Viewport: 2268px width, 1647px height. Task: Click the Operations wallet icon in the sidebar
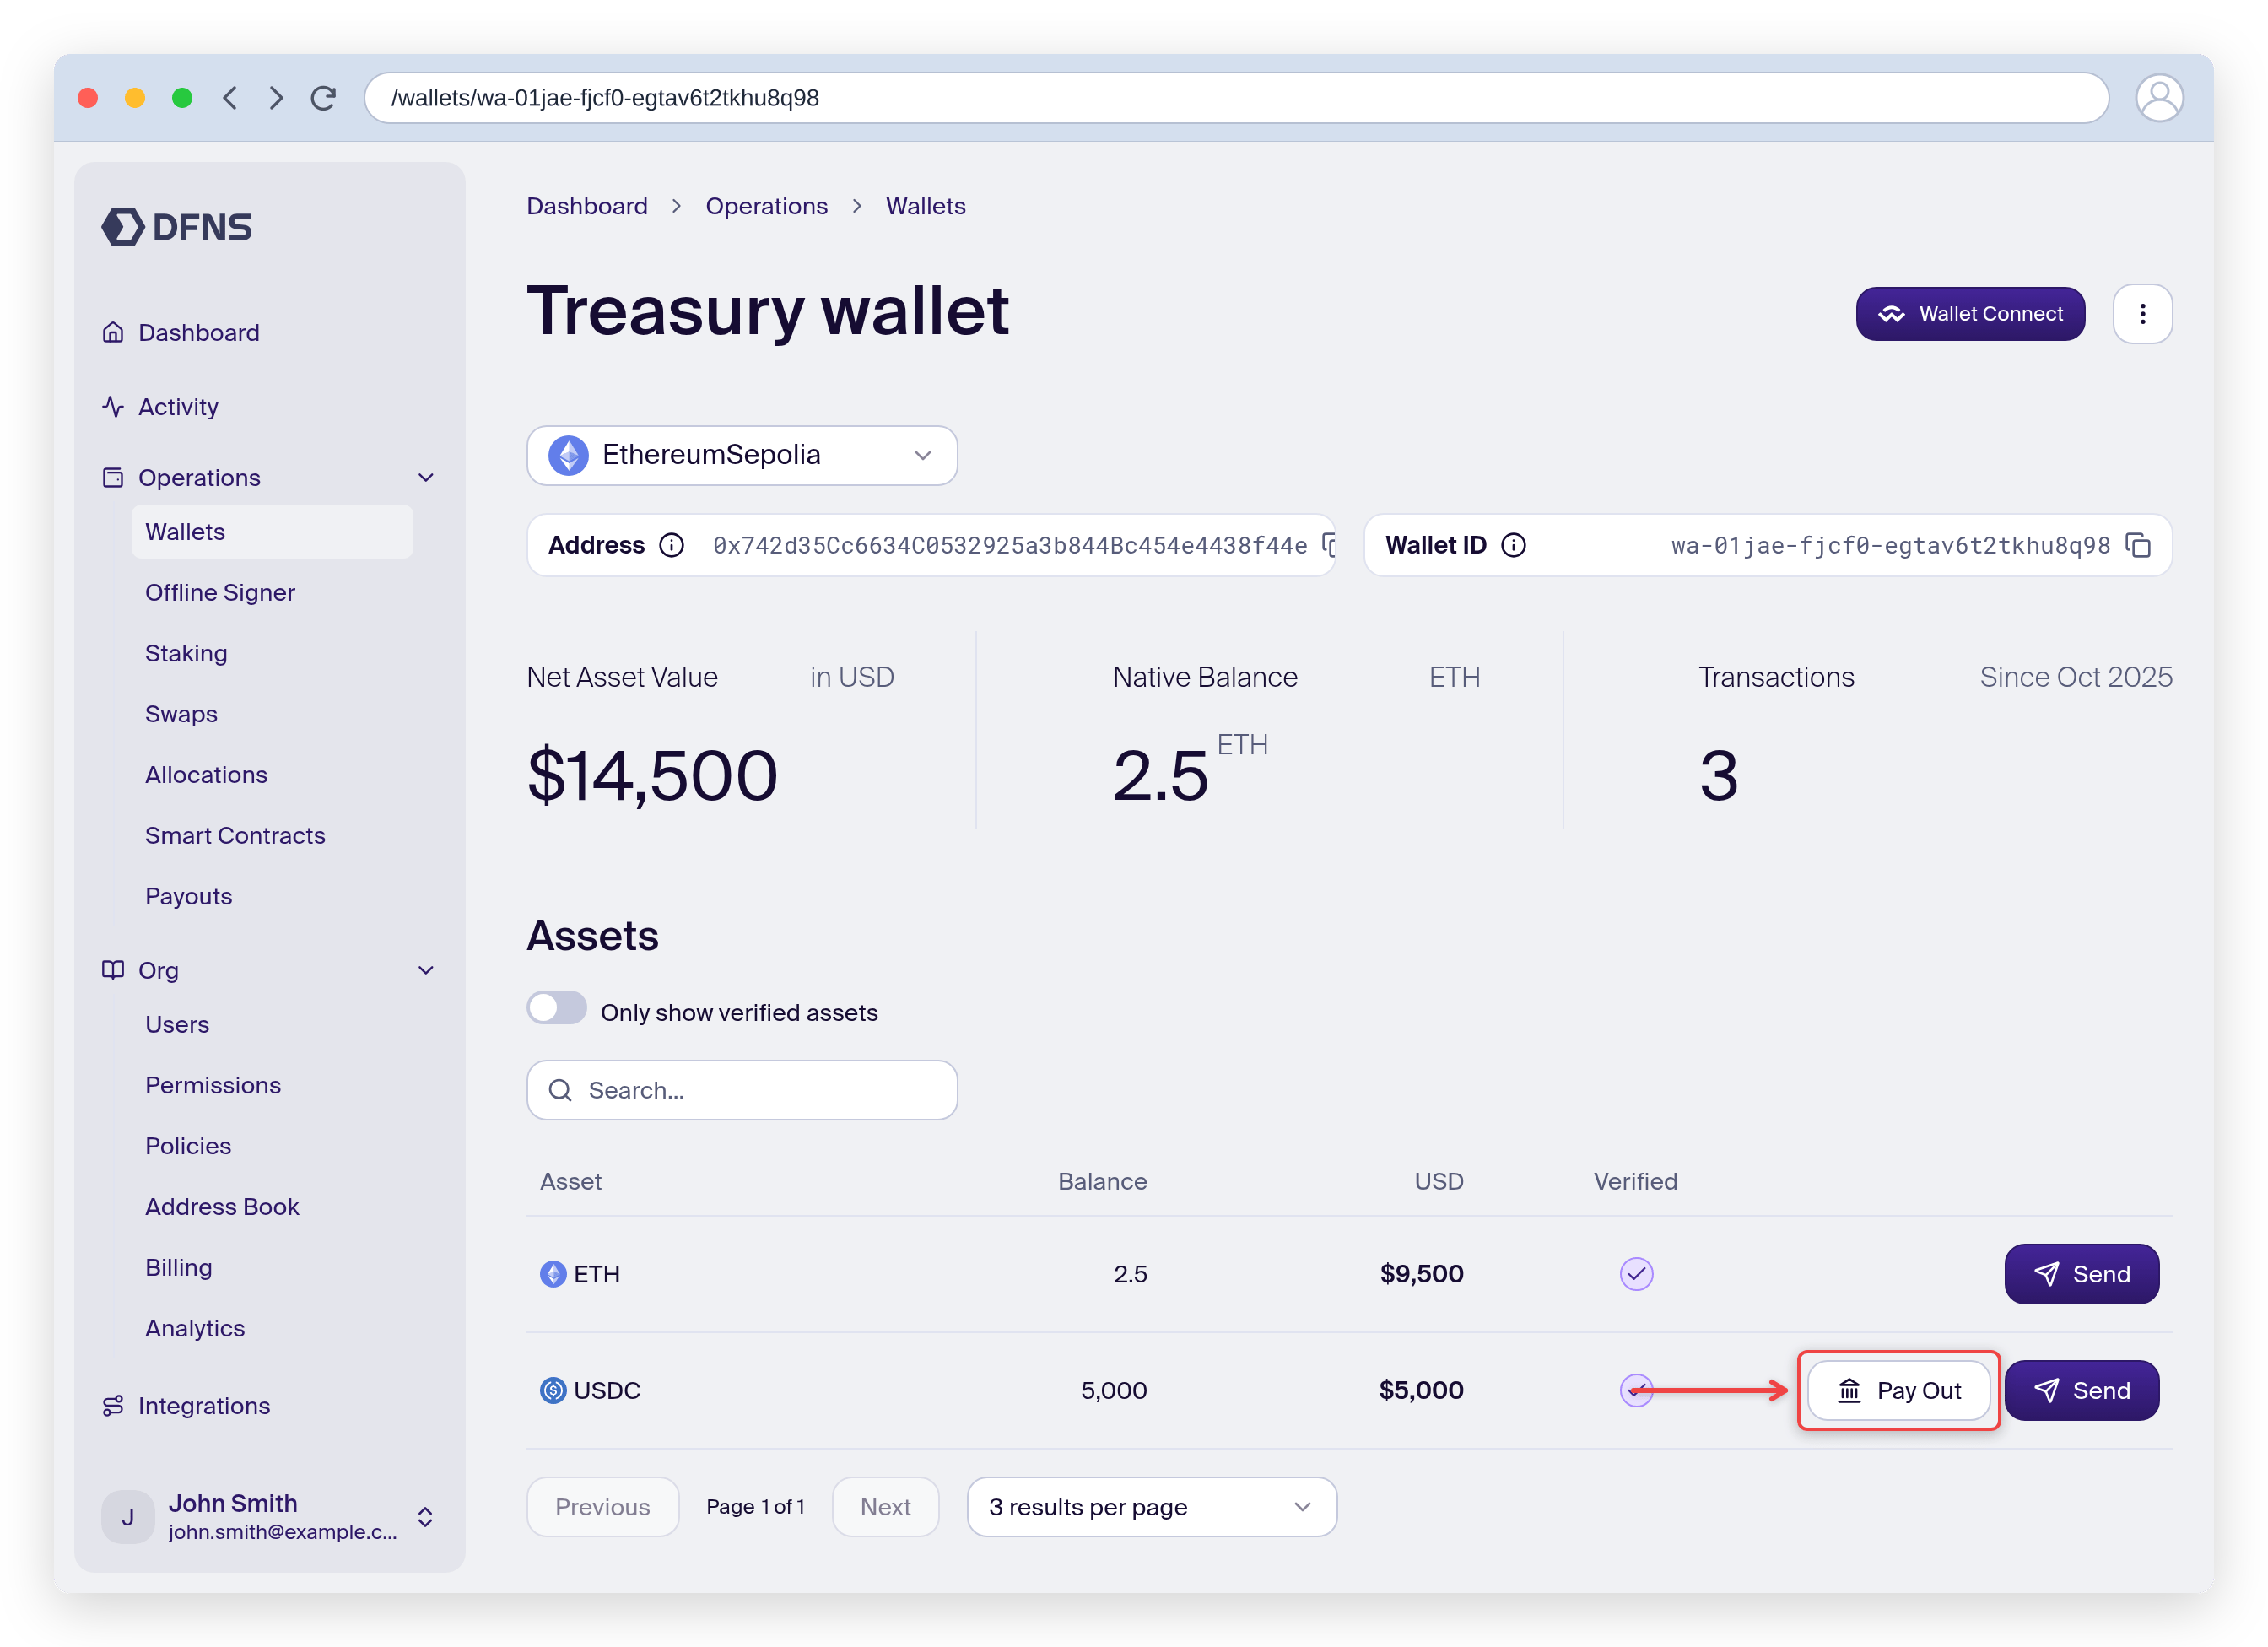point(113,478)
